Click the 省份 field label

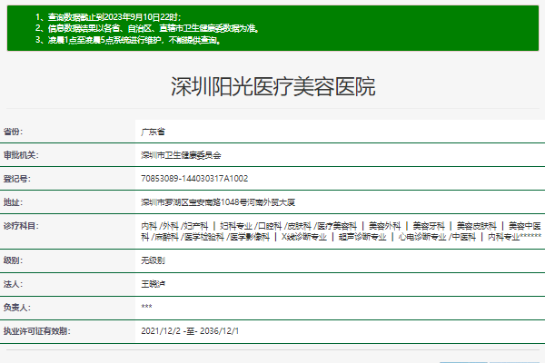tap(13, 132)
